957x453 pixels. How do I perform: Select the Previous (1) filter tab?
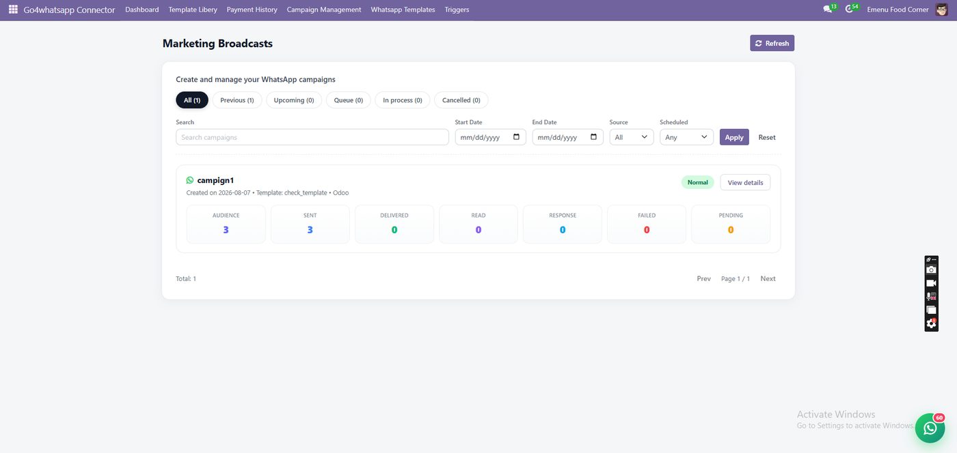pyautogui.click(x=237, y=100)
